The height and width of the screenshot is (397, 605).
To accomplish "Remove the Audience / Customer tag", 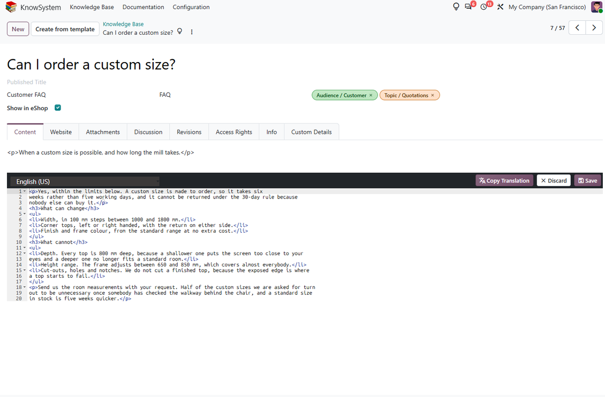I will (371, 95).
